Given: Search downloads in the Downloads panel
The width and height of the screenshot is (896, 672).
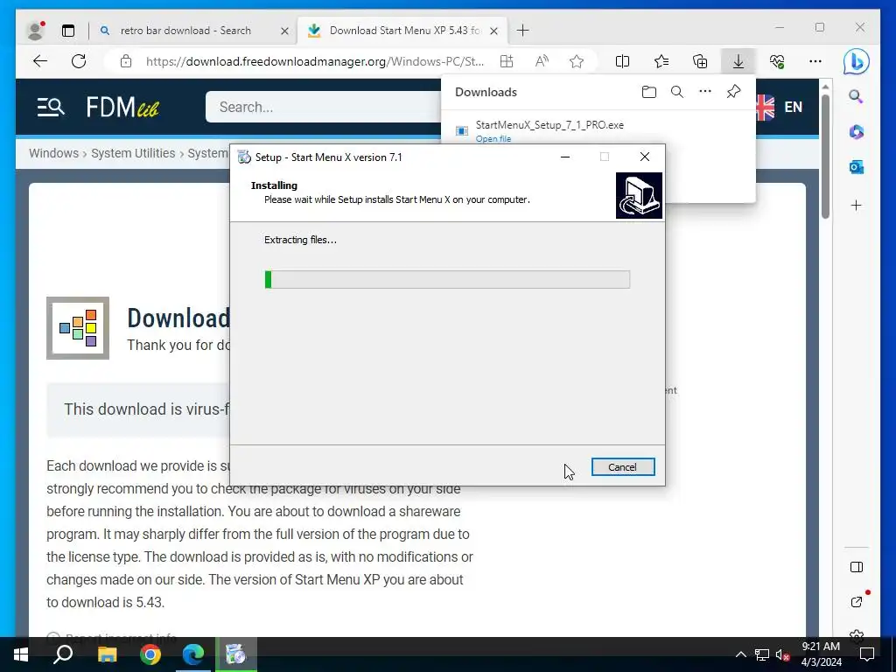Looking at the screenshot, I should click(677, 92).
